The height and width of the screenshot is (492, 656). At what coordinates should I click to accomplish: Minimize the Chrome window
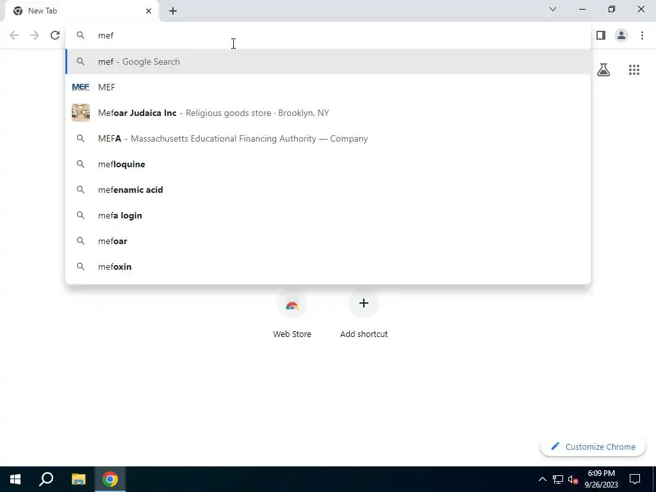582,9
